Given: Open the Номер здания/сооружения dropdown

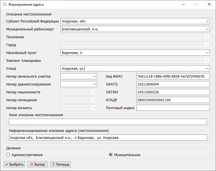Looking at the screenshot, I should (94, 84).
